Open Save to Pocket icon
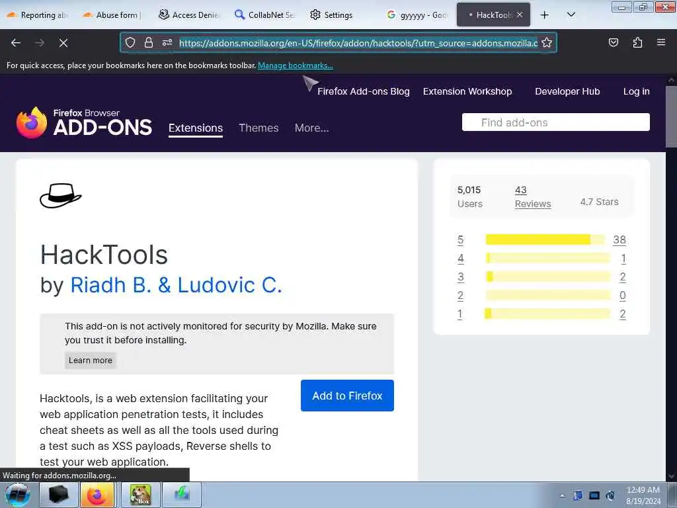The height and width of the screenshot is (508, 677). pyautogui.click(x=613, y=42)
